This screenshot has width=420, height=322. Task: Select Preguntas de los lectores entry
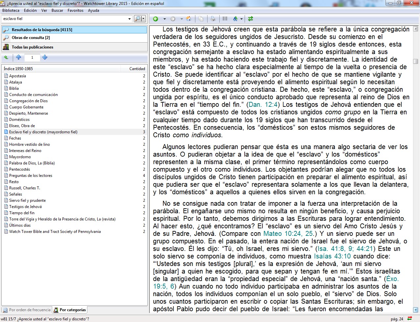pyautogui.click(x=75, y=176)
